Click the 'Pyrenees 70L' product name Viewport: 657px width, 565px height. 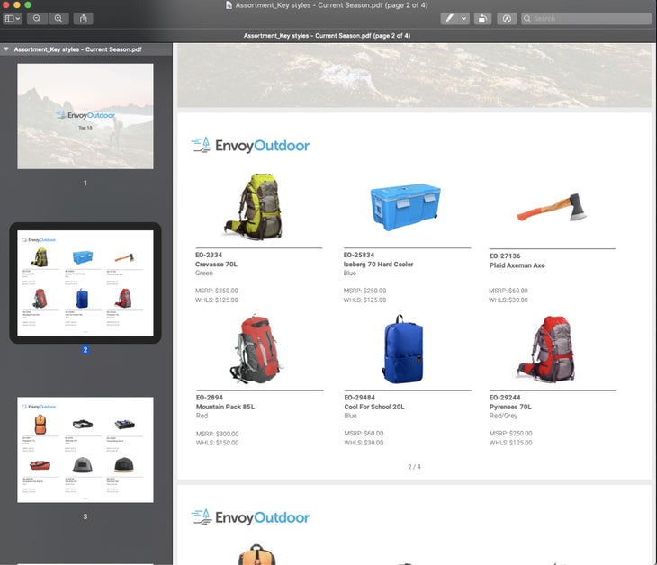tap(510, 407)
